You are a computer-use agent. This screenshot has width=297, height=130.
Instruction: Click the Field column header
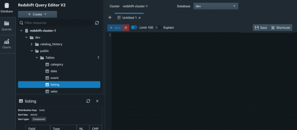point(38,128)
